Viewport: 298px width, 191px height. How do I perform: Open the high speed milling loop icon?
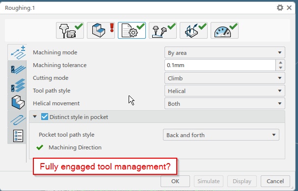pos(18,119)
